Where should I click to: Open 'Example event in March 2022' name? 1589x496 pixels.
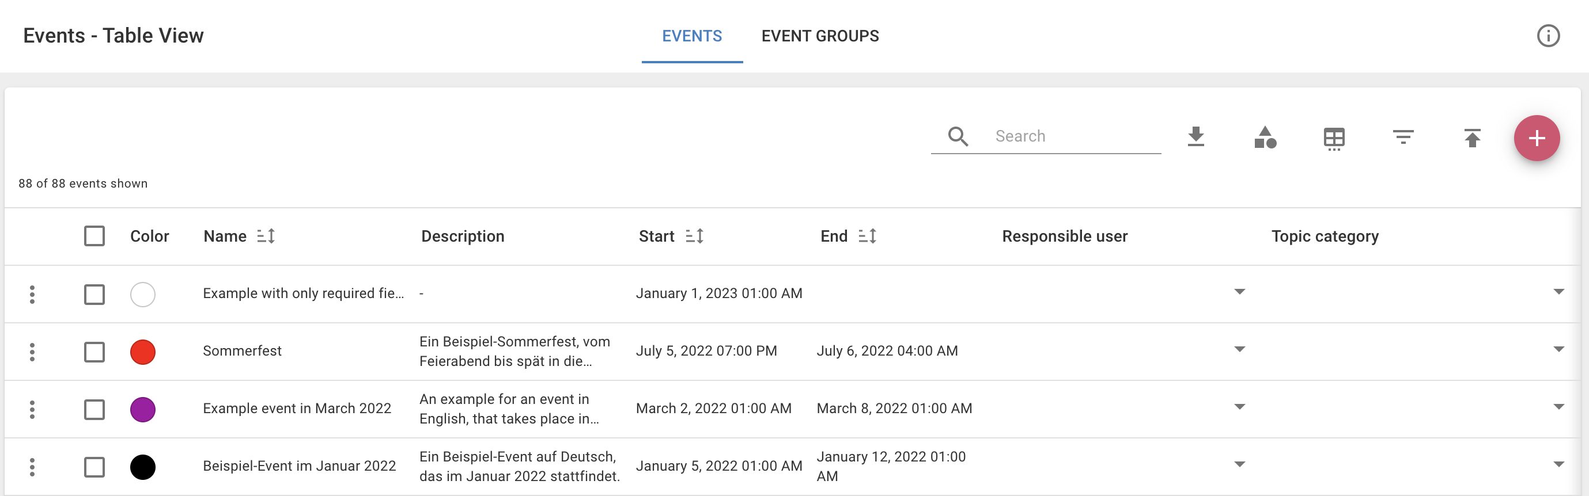pos(297,409)
